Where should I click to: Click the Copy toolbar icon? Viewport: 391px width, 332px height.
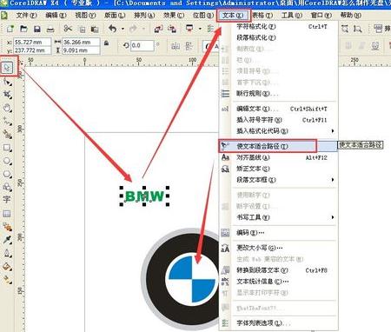coord(83,30)
